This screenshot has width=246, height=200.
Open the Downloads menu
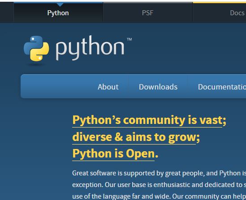(x=158, y=87)
